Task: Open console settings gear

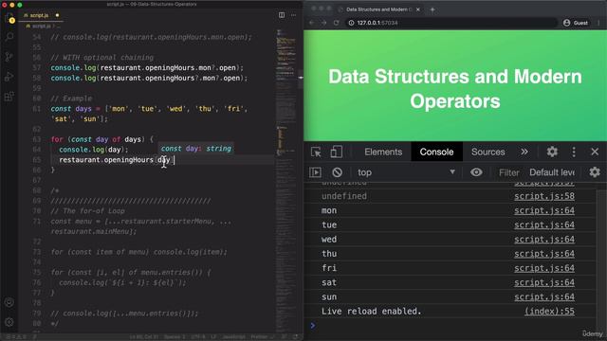Action: pos(595,172)
